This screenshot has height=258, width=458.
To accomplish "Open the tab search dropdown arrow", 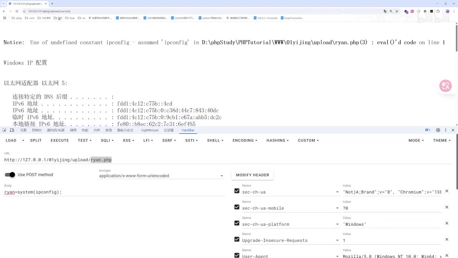I will tap(4, 4).
